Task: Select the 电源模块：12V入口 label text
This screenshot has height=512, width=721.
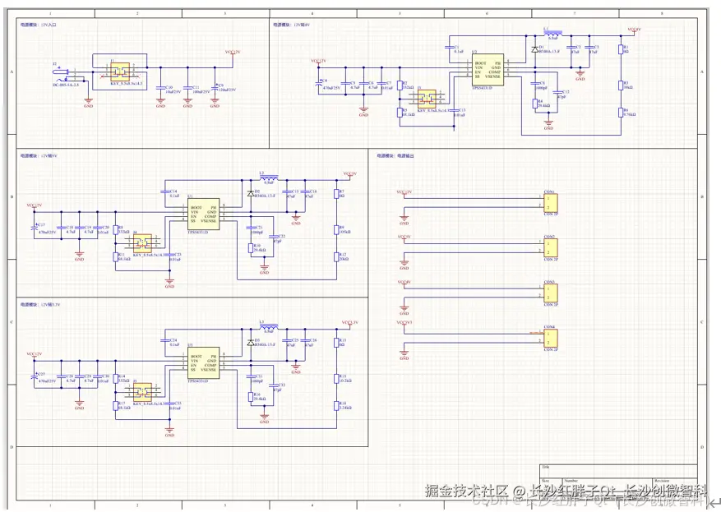Action: click(x=37, y=25)
